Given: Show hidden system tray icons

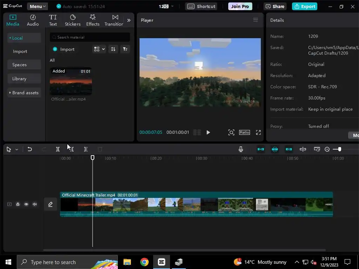Looking at the screenshot, I should click(x=297, y=262).
